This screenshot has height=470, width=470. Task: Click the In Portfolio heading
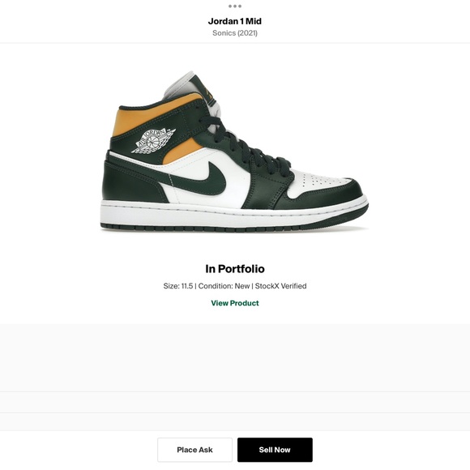235,269
